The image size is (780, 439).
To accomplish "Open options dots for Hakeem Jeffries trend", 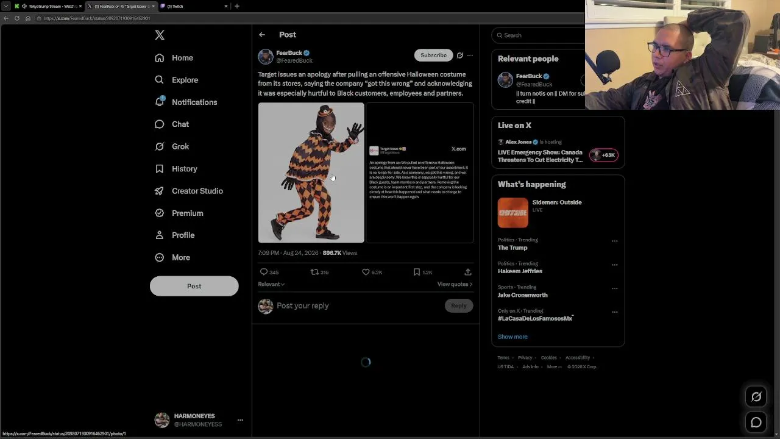I will pyautogui.click(x=614, y=265).
